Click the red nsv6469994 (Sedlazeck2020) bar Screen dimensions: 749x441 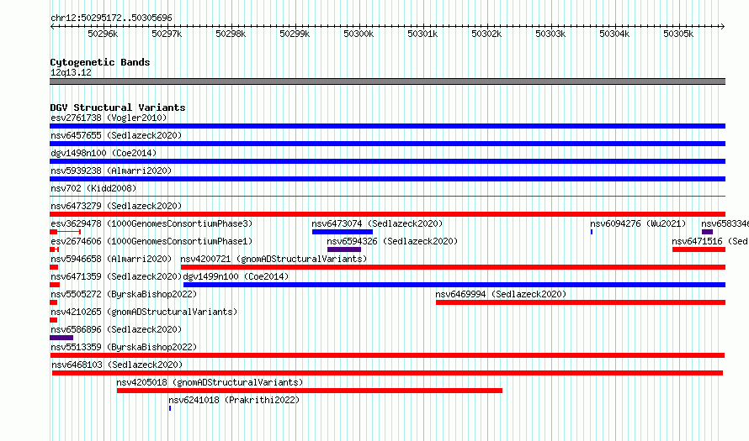[581, 302]
